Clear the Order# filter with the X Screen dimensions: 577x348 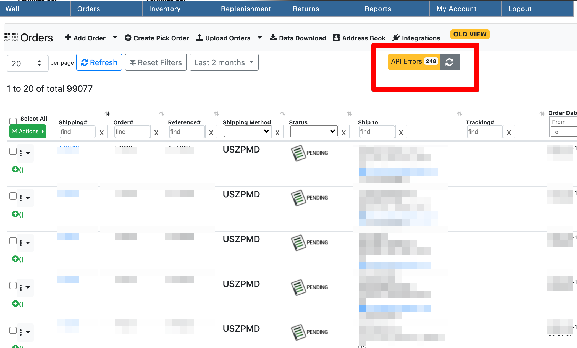pyautogui.click(x=156, y=132)
